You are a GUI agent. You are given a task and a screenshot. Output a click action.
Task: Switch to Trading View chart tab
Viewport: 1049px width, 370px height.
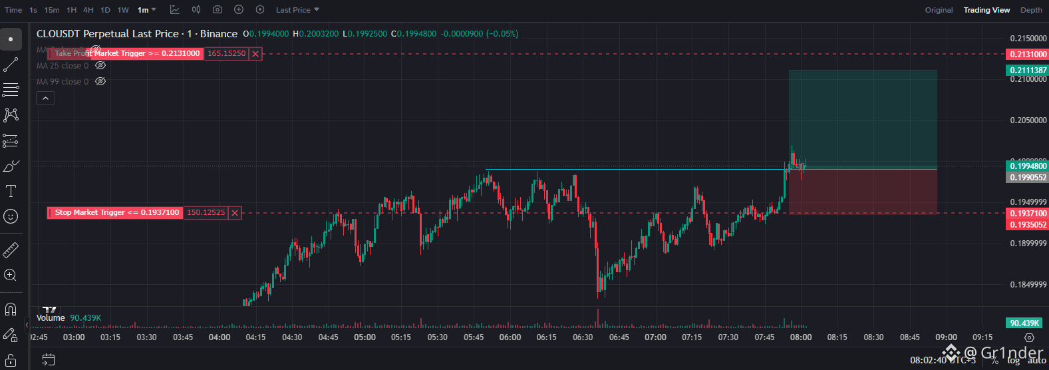[986, 10]
